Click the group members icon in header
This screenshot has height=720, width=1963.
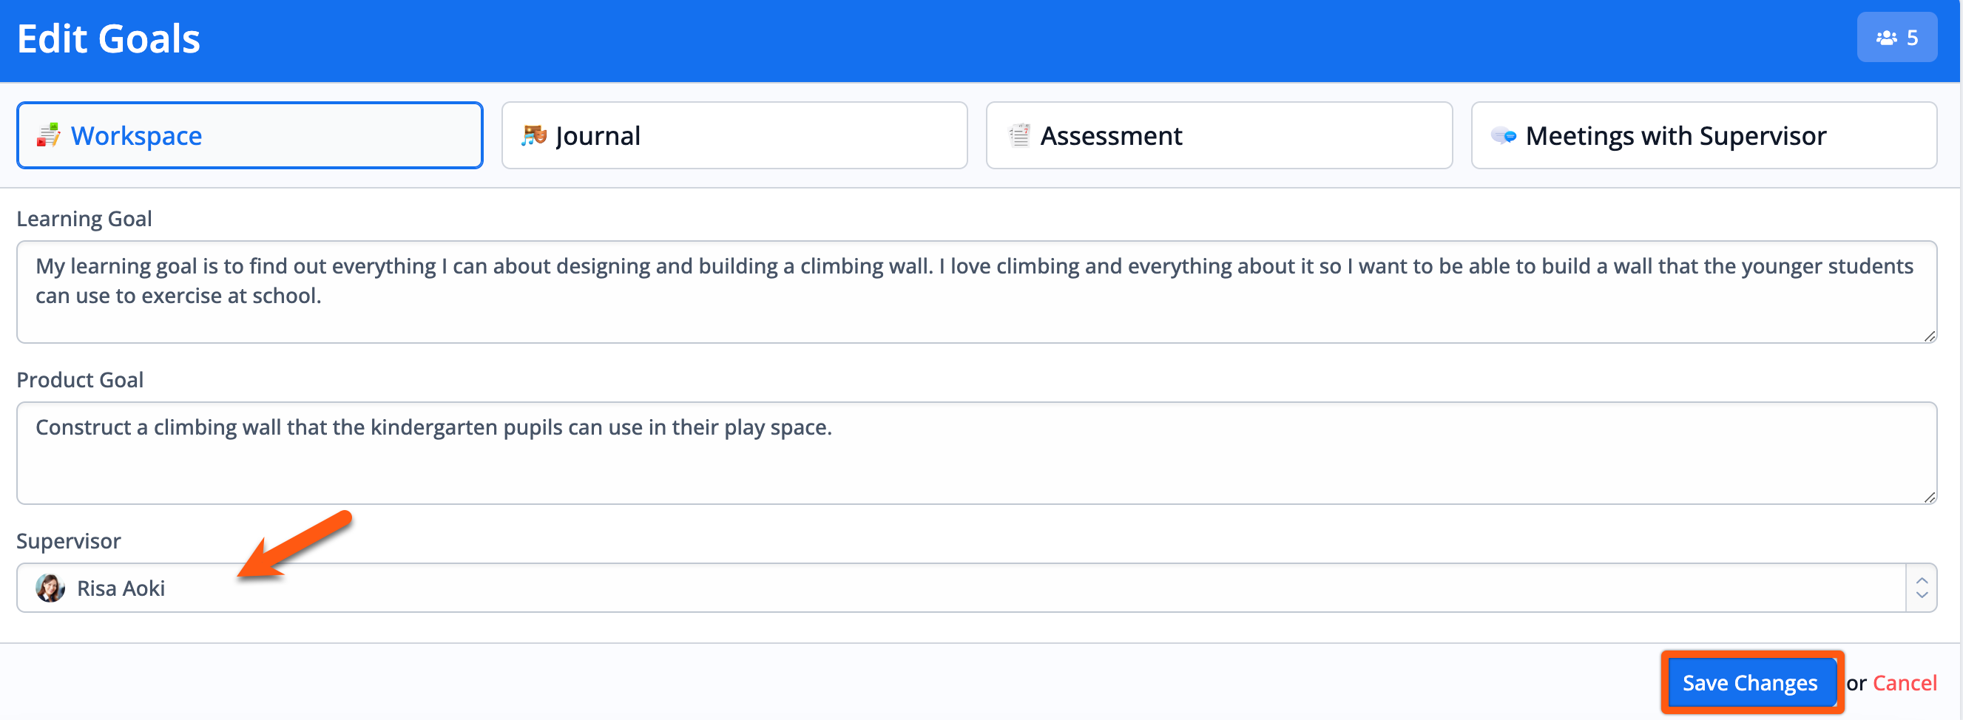pyautogui.click(x=1887, y=38)
